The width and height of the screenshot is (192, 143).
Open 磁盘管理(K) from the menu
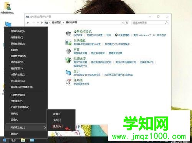[17, 68]
